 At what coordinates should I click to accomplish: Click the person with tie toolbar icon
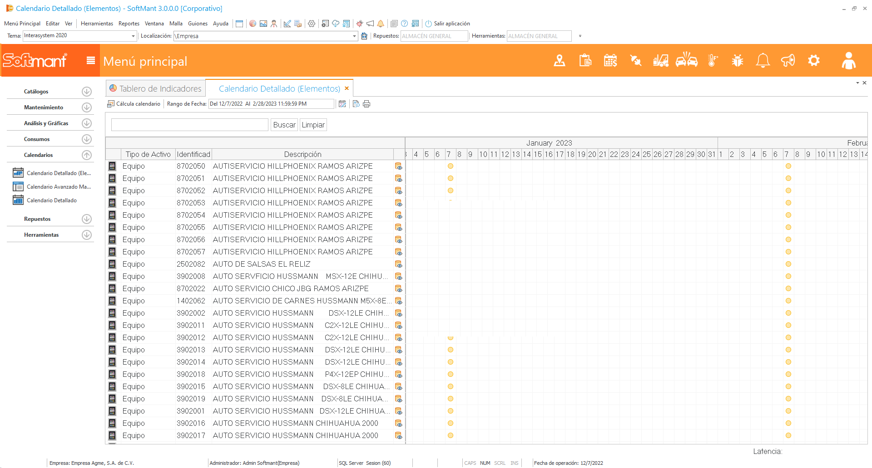point(274,24)
